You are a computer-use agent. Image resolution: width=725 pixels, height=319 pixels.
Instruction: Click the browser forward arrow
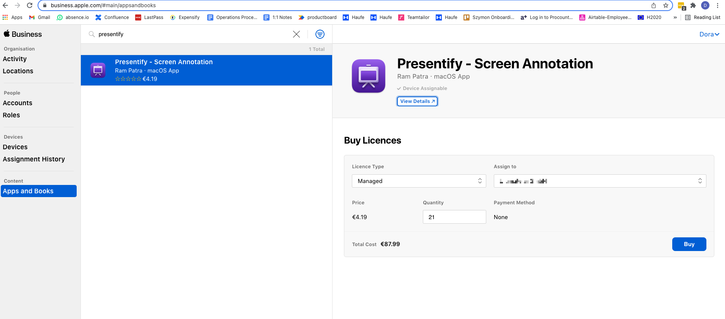coord(17,5)
